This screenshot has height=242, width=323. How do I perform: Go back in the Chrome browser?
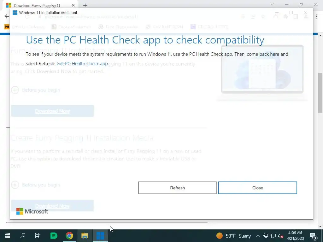7,16
